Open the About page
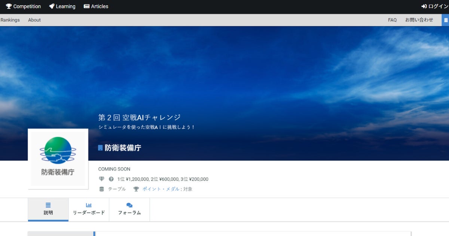This screenshot has height=236, width=449. [x=34, y=20]
